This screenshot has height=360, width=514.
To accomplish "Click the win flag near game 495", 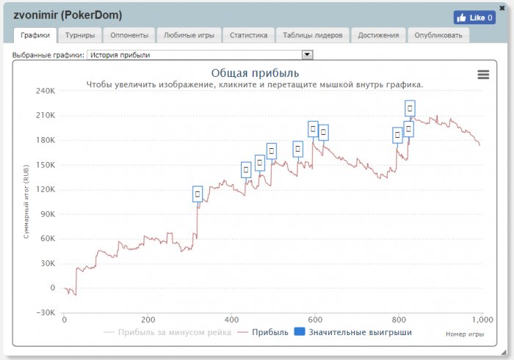I will (x=272, y=151).
